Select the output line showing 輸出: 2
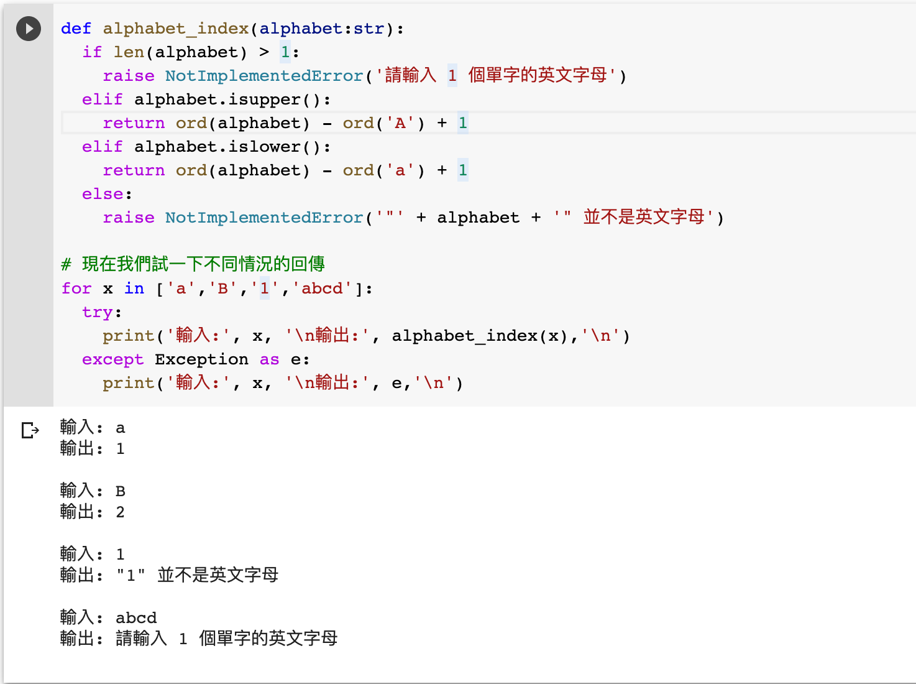Viewport: 916px width, 684px height. 91,512
